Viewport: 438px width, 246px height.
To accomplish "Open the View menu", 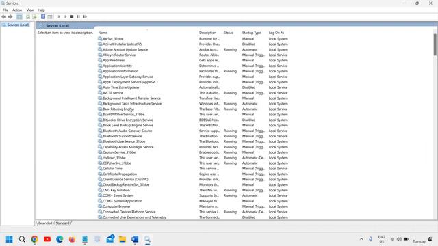I will [x=30, y=10].
